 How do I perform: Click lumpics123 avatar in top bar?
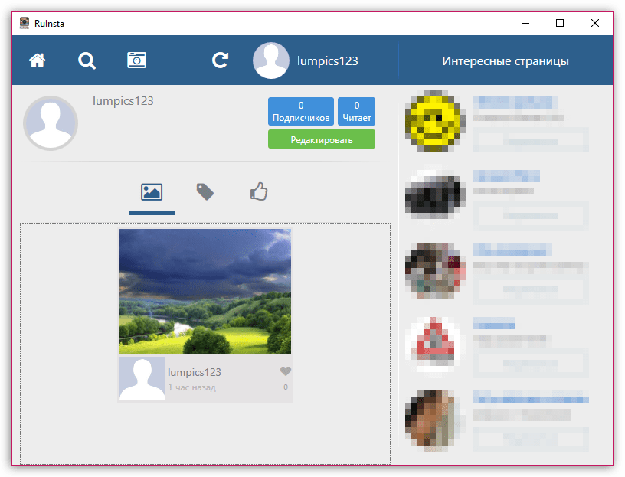(x=270, y=60)
